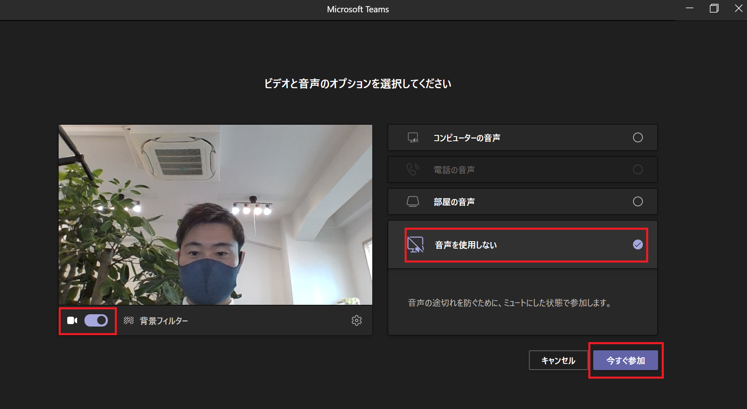Click the phone audio handset icon
The height and width of the screenshot is (409, 747).
412,169
